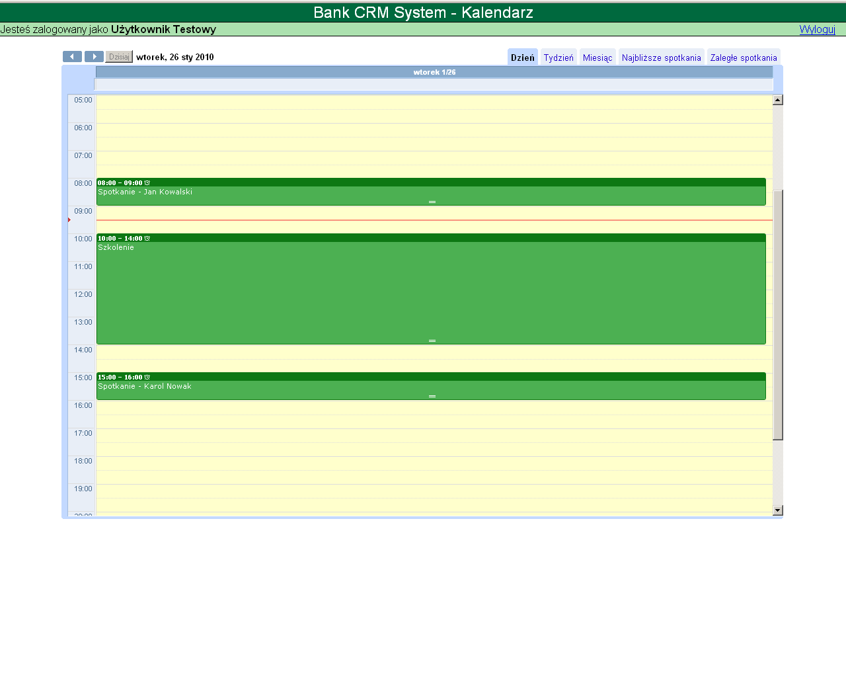Click the red current-time marker arrow

(69, 220)
